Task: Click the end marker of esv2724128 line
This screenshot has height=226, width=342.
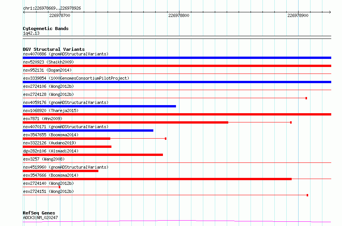Action: [x=306, y=98]
